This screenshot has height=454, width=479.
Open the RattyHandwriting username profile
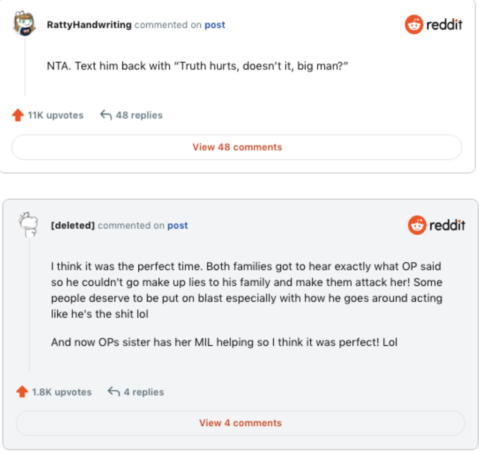89,25
